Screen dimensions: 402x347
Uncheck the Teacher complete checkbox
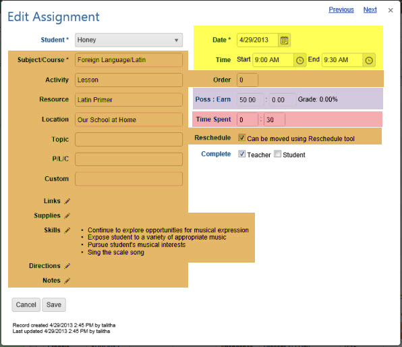[241, 154]
